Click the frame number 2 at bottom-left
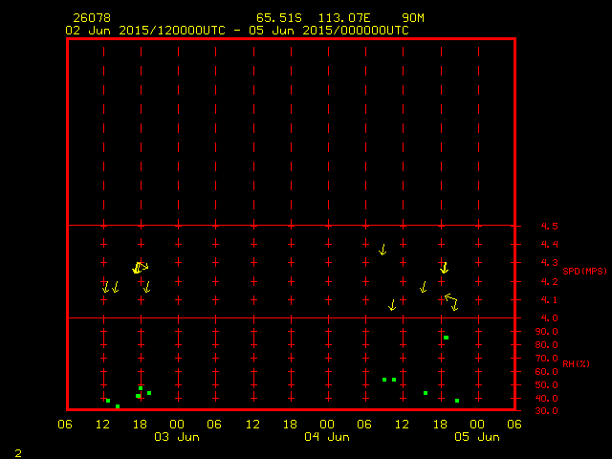Screen dimensions: 612x459 [x=17, y=451]
